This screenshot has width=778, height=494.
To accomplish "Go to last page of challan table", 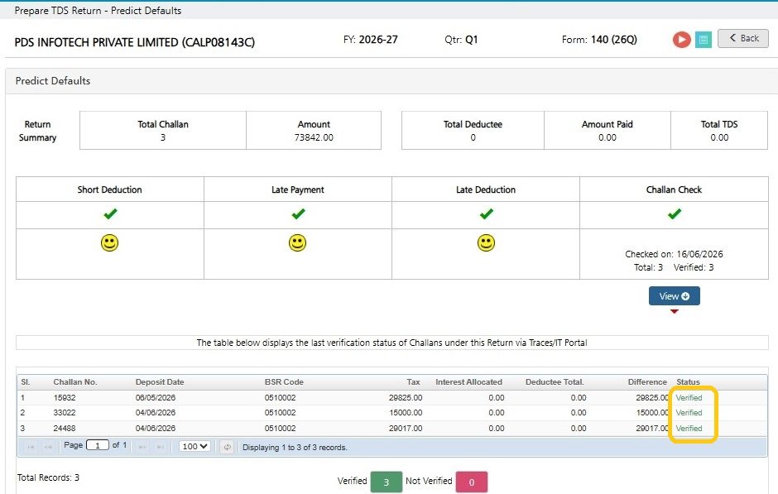I will 160,447.
